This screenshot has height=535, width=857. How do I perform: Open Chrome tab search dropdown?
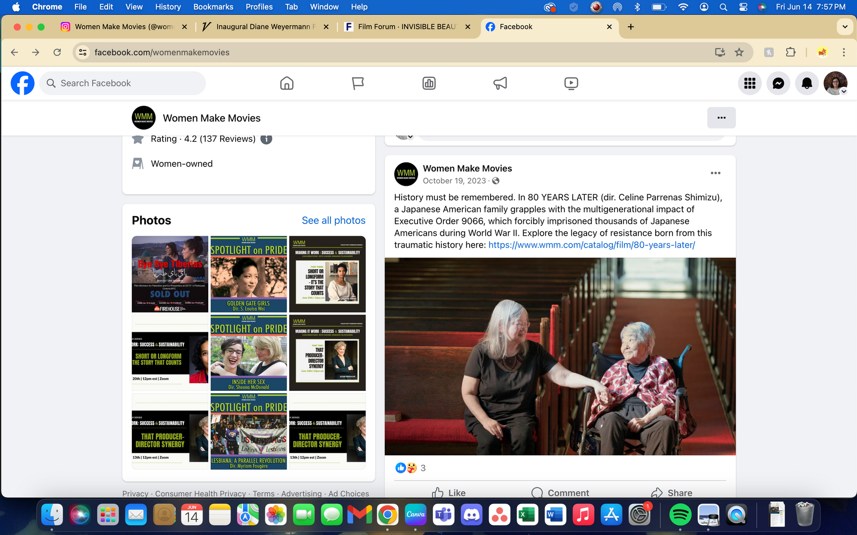click(845, 27)
